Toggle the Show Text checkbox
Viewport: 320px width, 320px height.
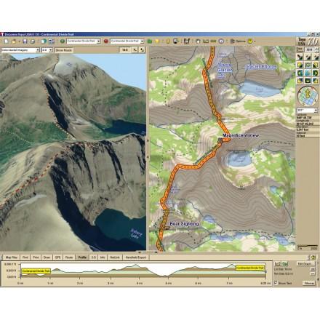[276, 283]
